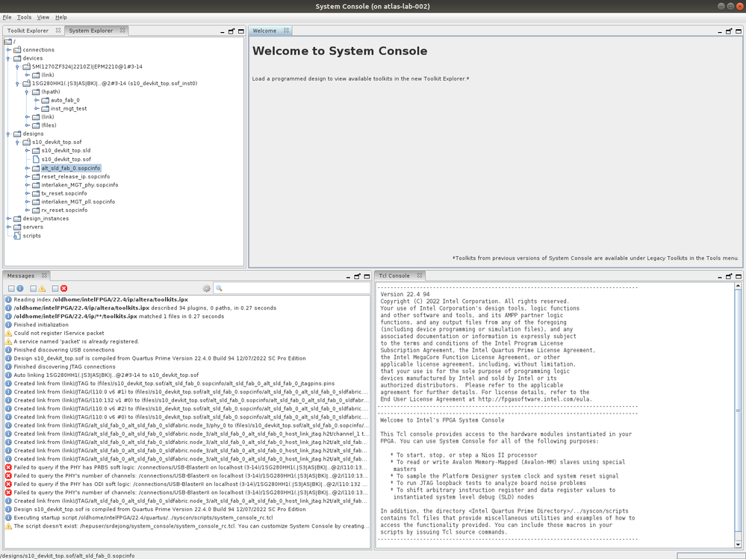Viewport: 746px width, 559px height.
Task: Select alt_sld_fab_0.sopcinfo in the tree
Action: point(71,168)
